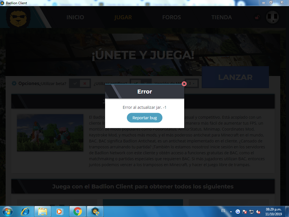The image size is (289, 217).
Task: Click the Minecraft battle thumbnail image
Action: tap(50, 133)
